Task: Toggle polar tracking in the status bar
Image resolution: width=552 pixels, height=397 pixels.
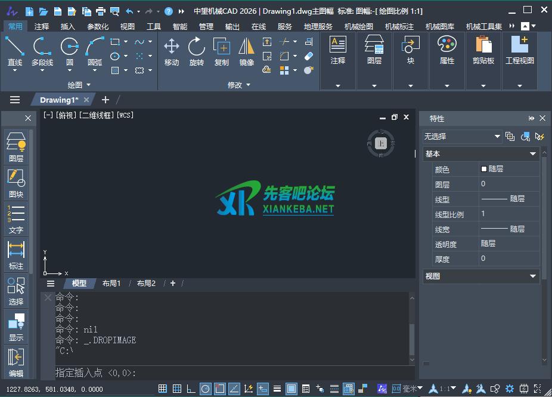Action: point(205,389)
